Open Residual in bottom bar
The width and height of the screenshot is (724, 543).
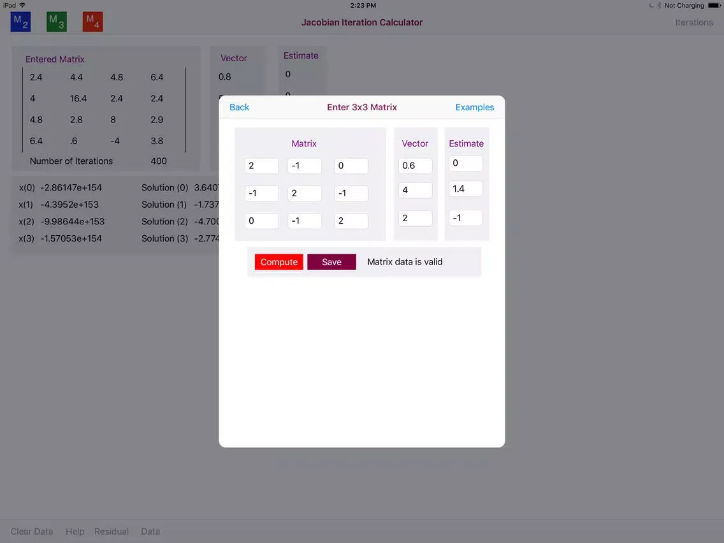(112, 532)
